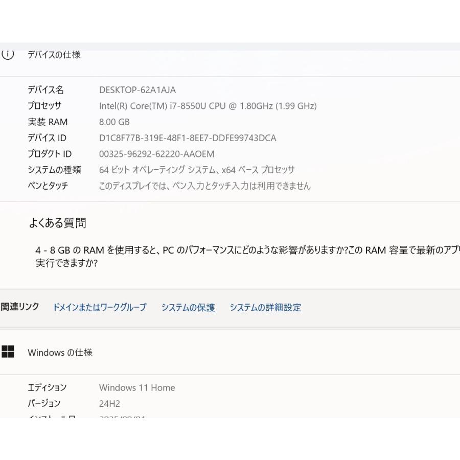Select the device ID D1C8F77B-319E-48F1-8EE7-DDFE99743DCA
This screenshot has width=460, height=460.
pyautogui.click(x=188, y=138)
